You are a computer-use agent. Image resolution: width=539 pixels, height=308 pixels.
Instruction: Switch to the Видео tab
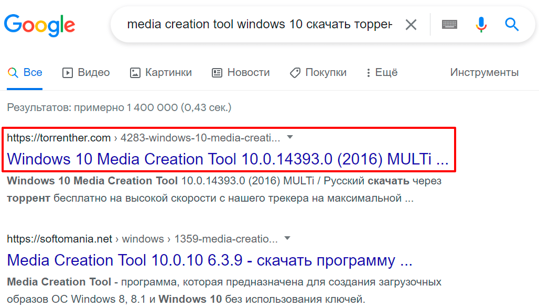coord(86,73)
